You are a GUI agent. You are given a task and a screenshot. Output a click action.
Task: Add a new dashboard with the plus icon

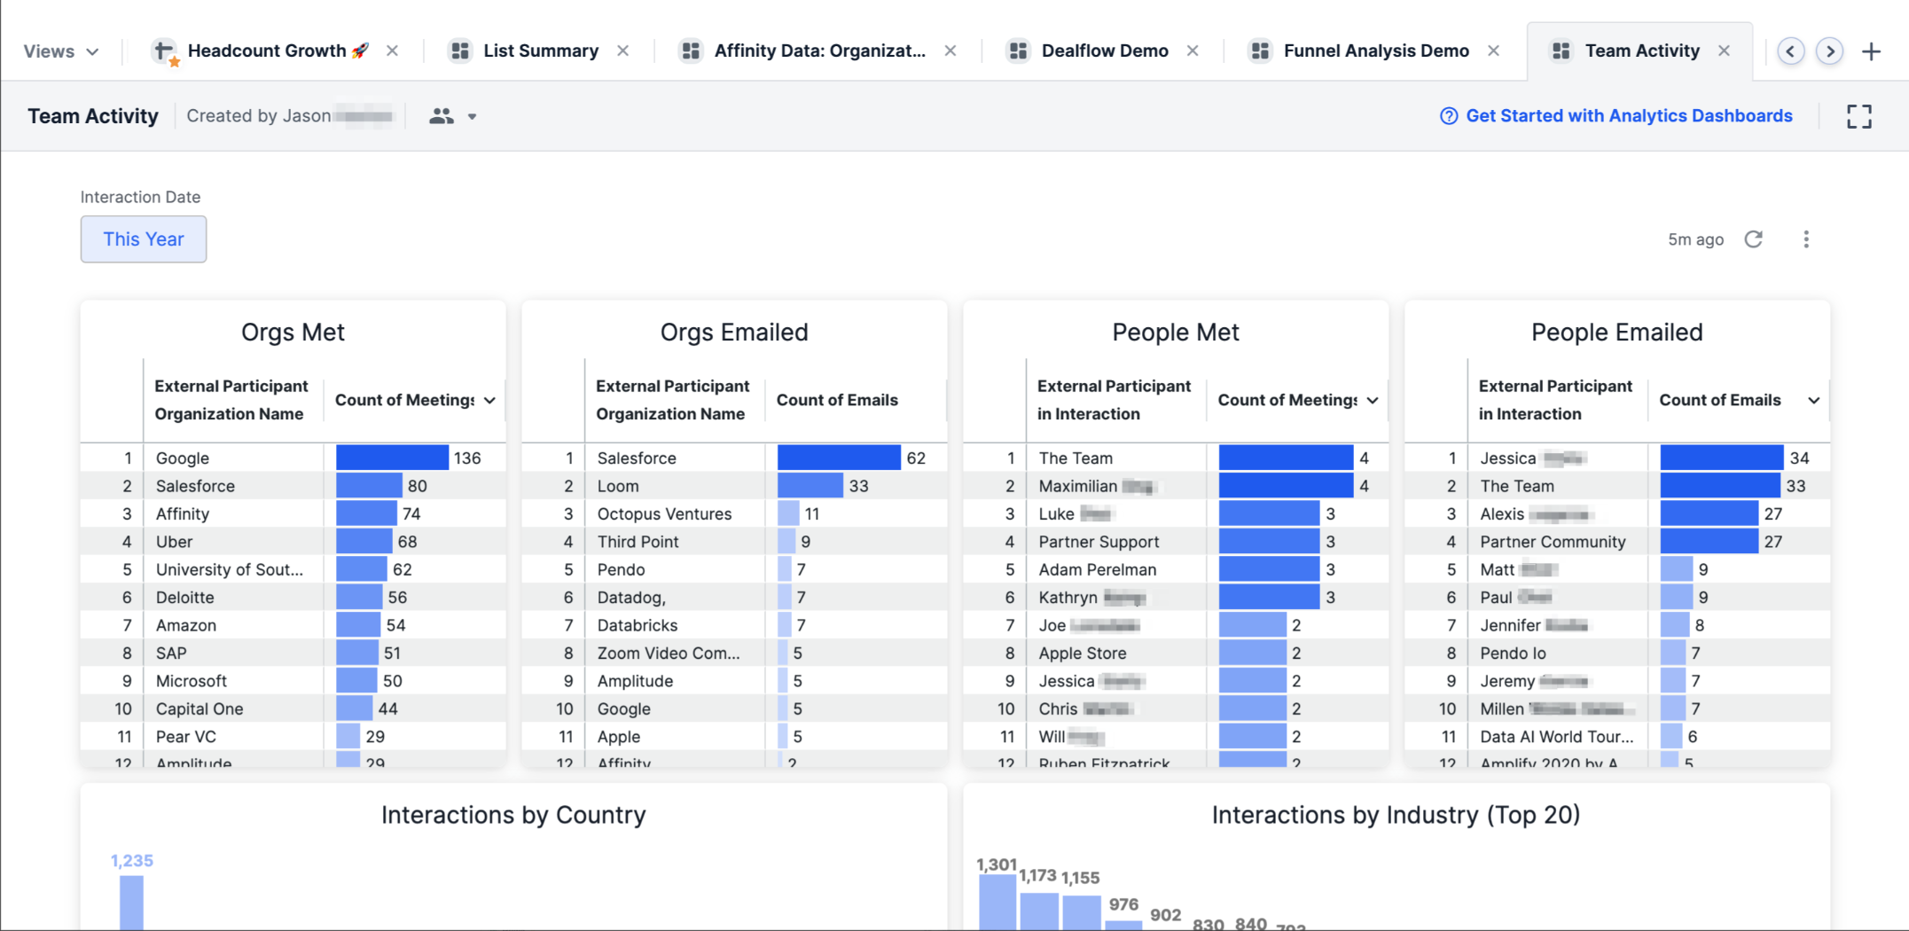pyautogui.click(x=1871, y=51)
